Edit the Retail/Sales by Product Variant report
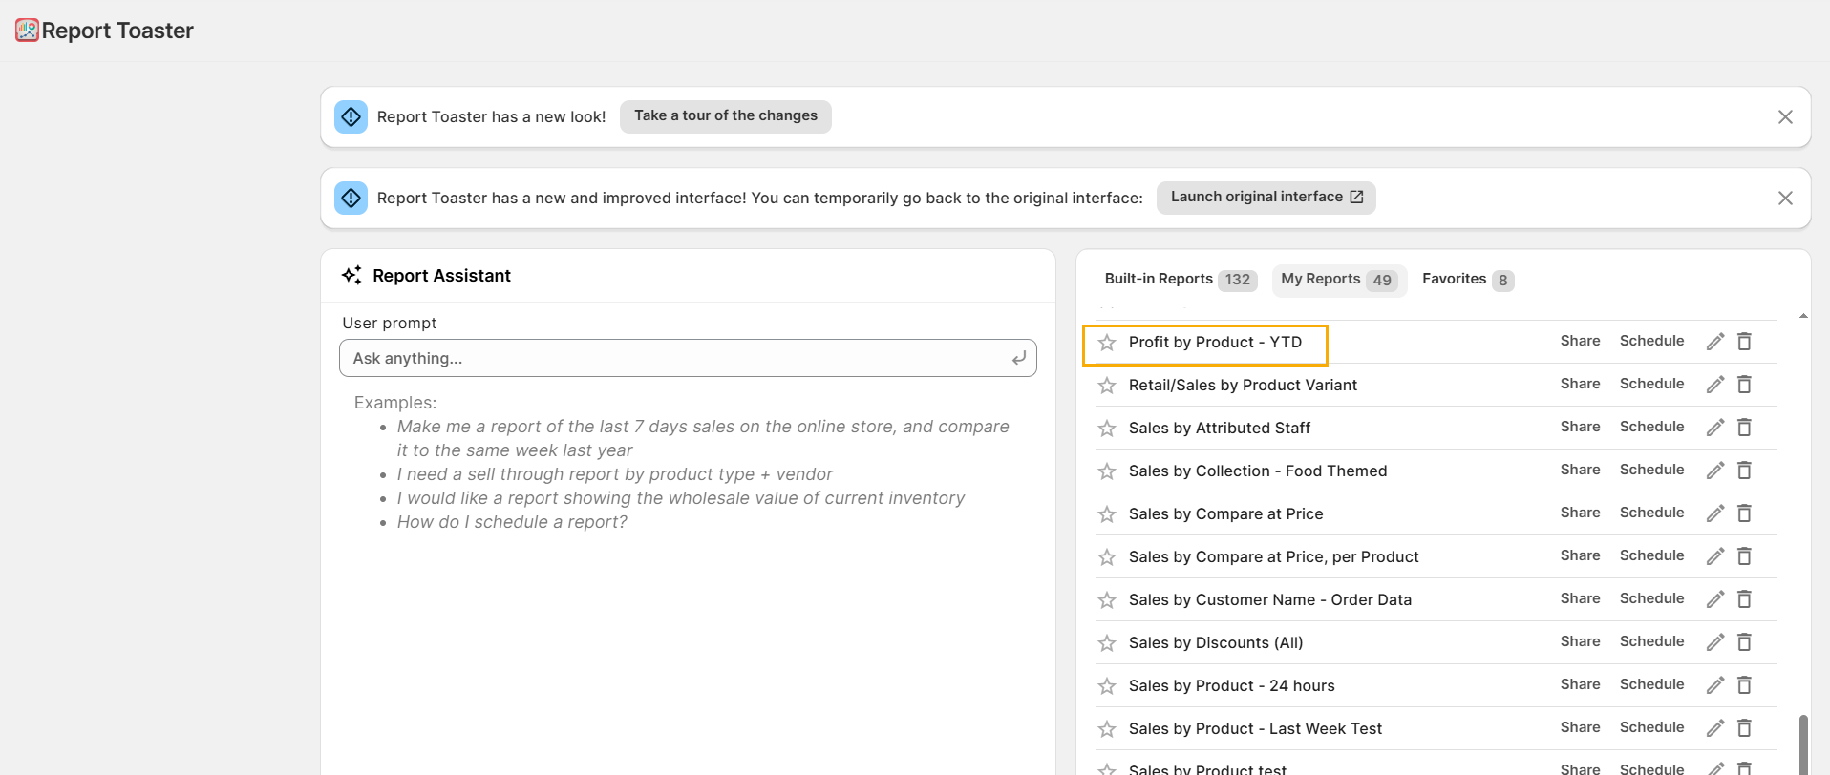Viewport: 1830px width, 775px height. pos(1715,385)
